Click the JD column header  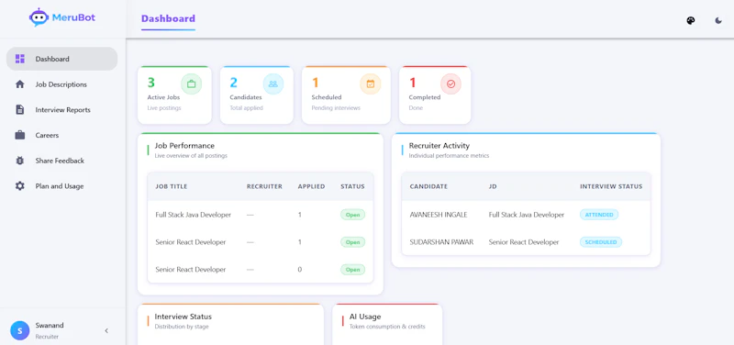click(493, 186)
